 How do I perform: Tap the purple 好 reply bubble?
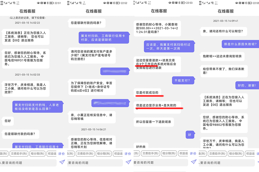(190, 135)
